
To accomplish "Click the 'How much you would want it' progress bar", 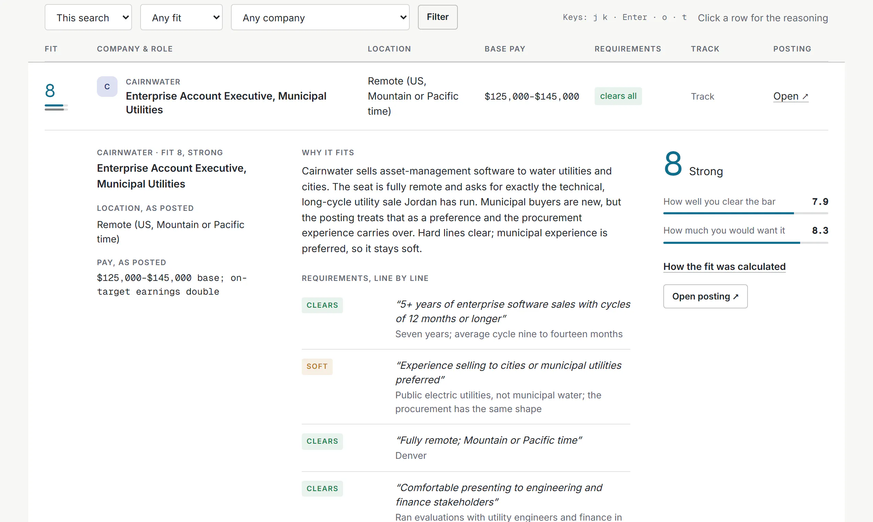I will click(x=745, y=243).
